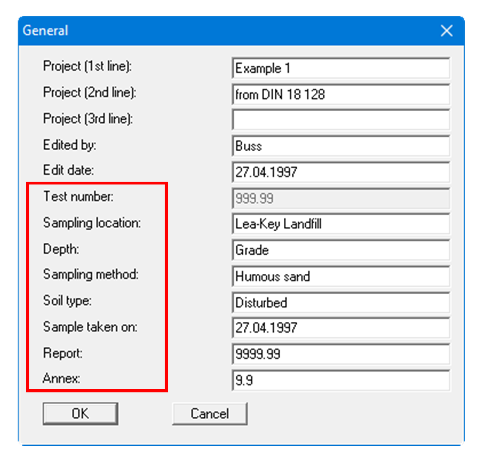
Task: Click the Cancel button
Action: (209, 413)
